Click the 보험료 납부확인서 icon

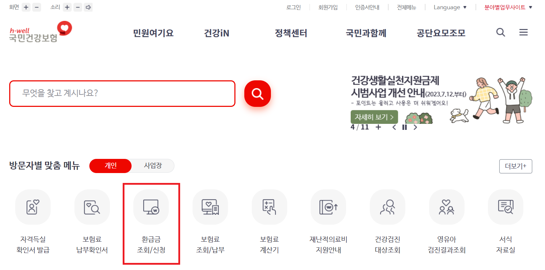point(92,207)
